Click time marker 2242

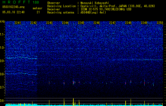(34, 23)
